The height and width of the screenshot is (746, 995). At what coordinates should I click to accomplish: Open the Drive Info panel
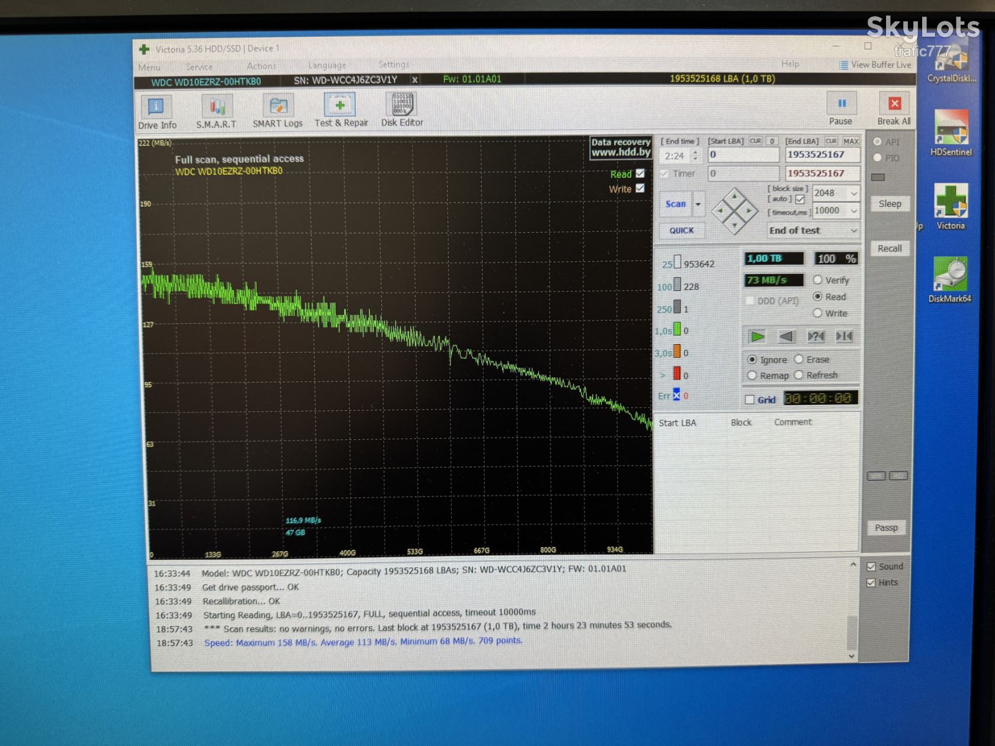click(x=157, y=112)
